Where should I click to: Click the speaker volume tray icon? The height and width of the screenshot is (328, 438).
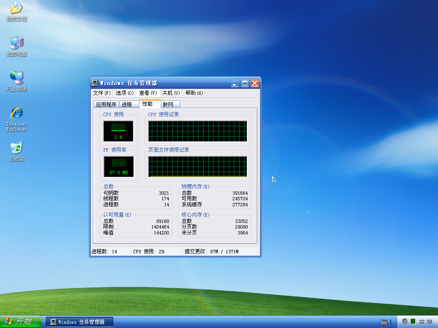pos(405,322)
